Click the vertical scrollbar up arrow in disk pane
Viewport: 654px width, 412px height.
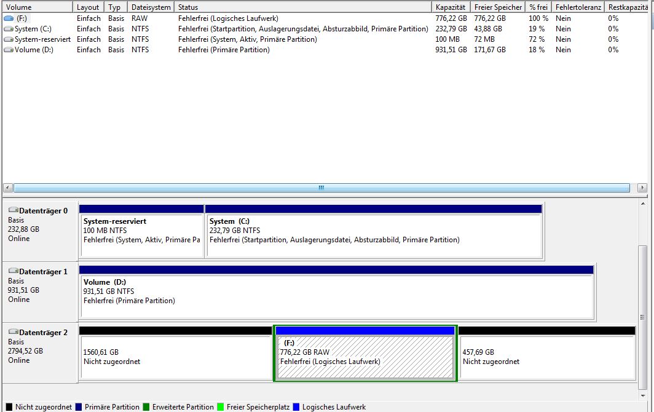coord(643,204)
